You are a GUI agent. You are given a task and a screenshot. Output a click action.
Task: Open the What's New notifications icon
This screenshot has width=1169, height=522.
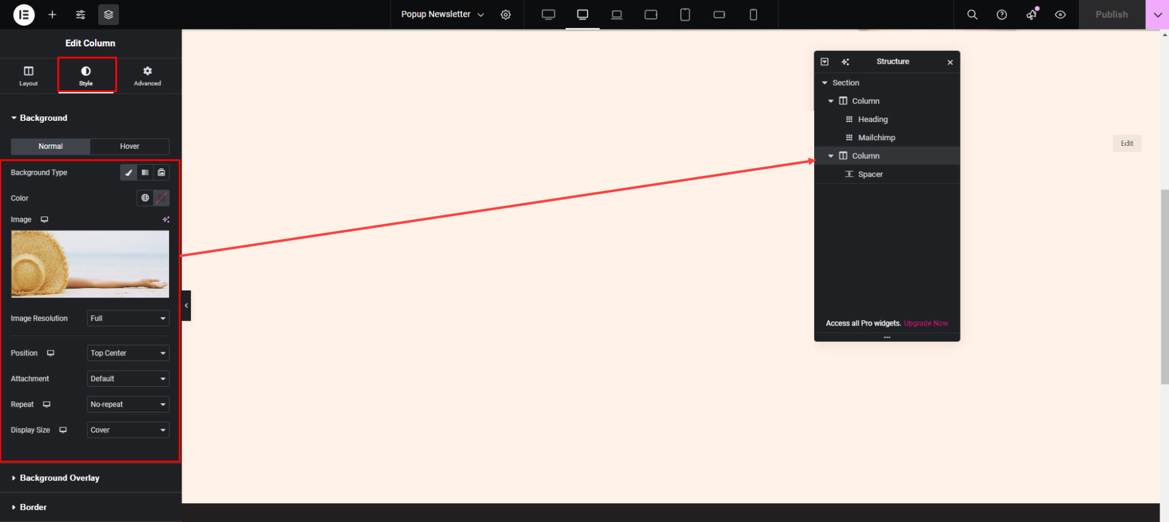coord(1031,14)
